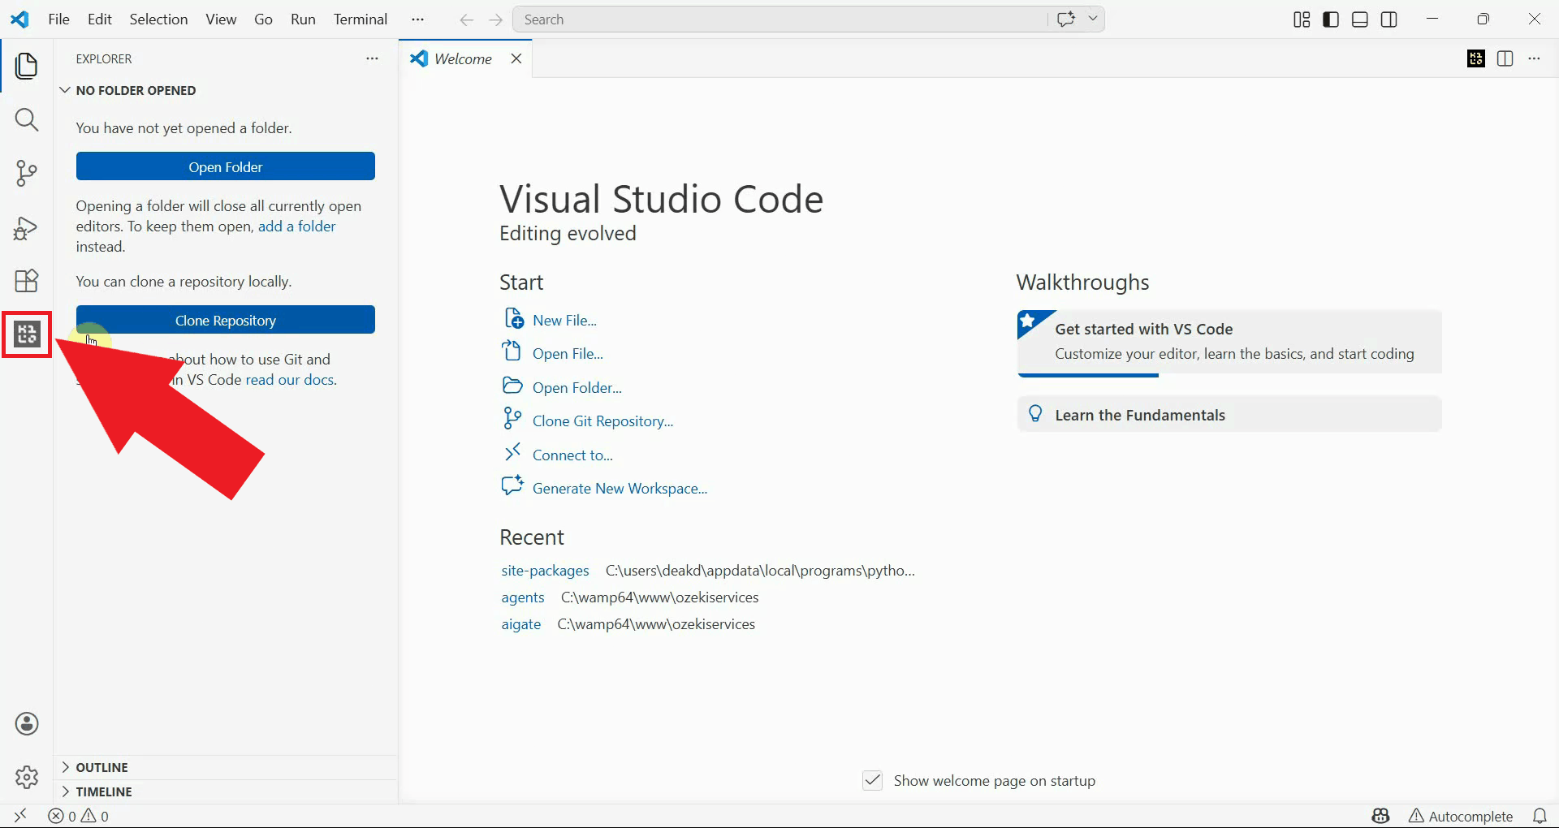Expand the Outline section
Screen dimensions: 1559x828
(x=101, y=767)
